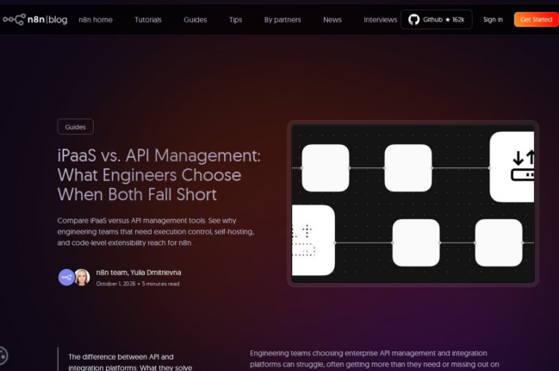Select Tips in the navigation bar
This screenshot has height=371, width=559.
pyautogui.click(x=235, y=20)
